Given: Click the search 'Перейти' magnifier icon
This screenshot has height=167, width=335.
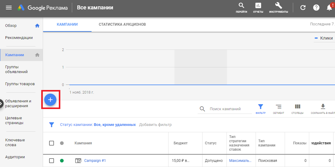Looking at the screenshot, I should [x=241, y=6].
